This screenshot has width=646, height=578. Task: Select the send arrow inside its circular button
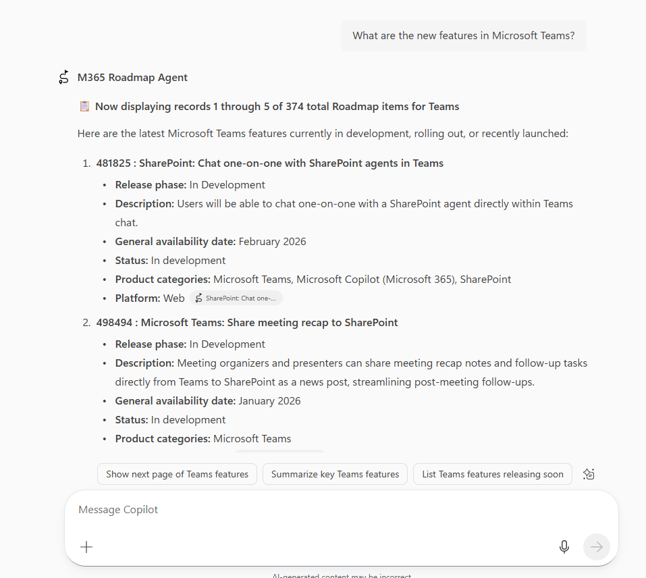pyautogui.click(x=597, y=547)
